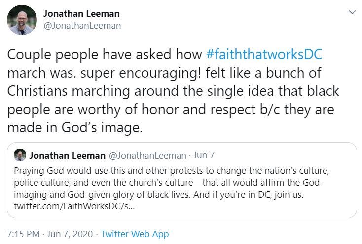This screenshot has width=362, height=244.
Task: Select the quoted tweet's author name
Action: click(x=68, y=155)
